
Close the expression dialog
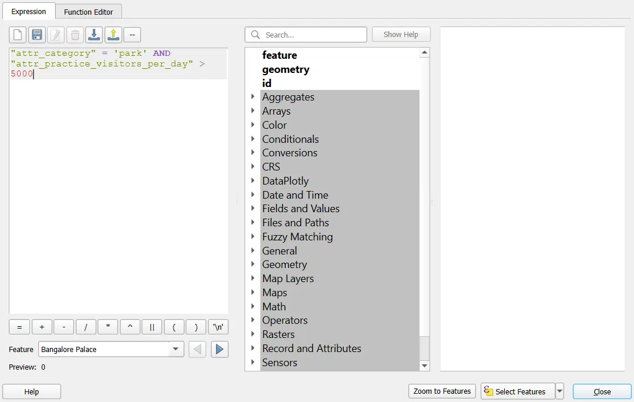click(602, 391)
